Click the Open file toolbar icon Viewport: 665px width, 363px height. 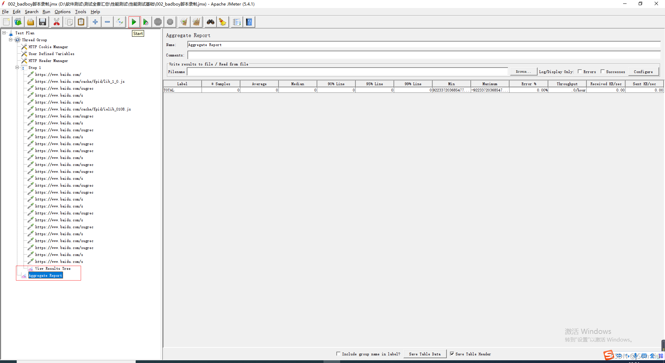point(30,22)
